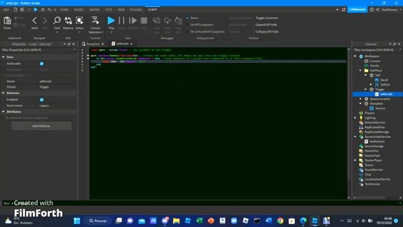Click Collapse All Folds action

click(x=267, y=32)
